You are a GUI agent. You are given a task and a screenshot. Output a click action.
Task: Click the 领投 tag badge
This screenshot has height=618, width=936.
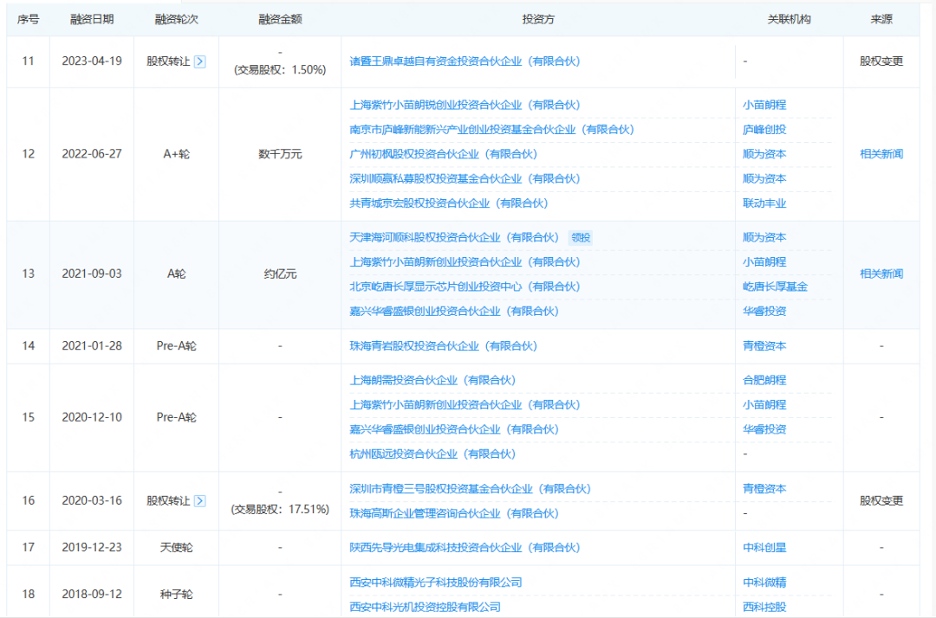(581, 237)
